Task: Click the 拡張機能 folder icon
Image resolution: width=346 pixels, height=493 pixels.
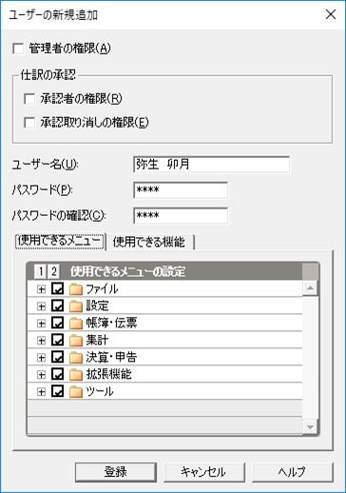Action: click(x=76, y=375)
